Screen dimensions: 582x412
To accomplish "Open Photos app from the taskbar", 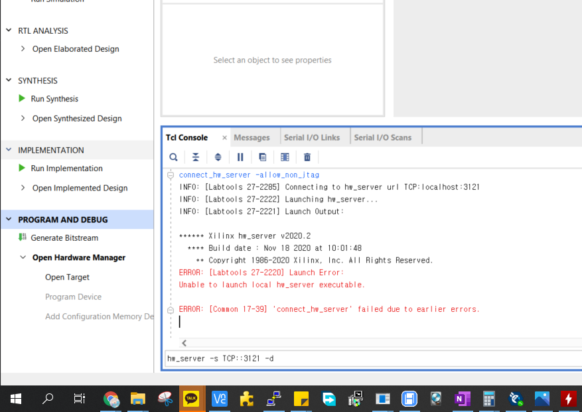I will (x=542, y=399).
